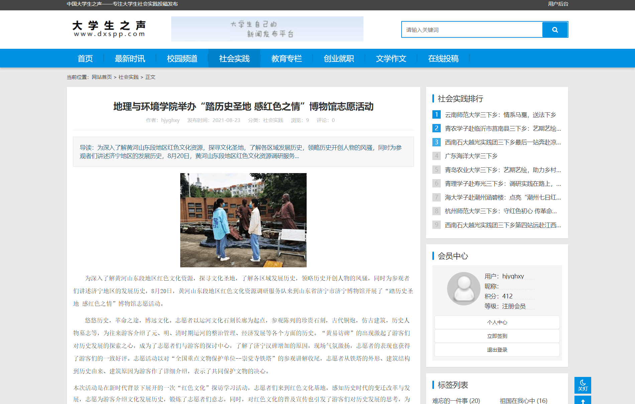Open the 文学作文 navigation tab

[391, 58]
